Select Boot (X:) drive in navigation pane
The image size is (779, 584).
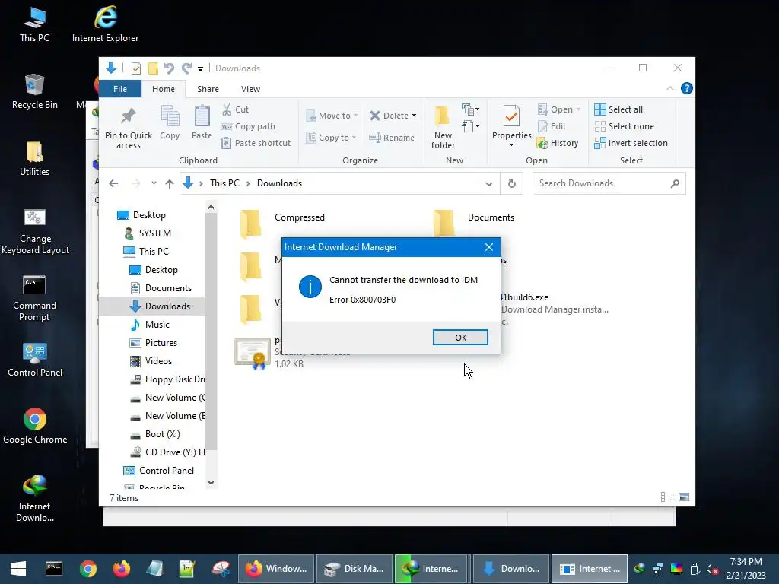click(x=163, y=434)
